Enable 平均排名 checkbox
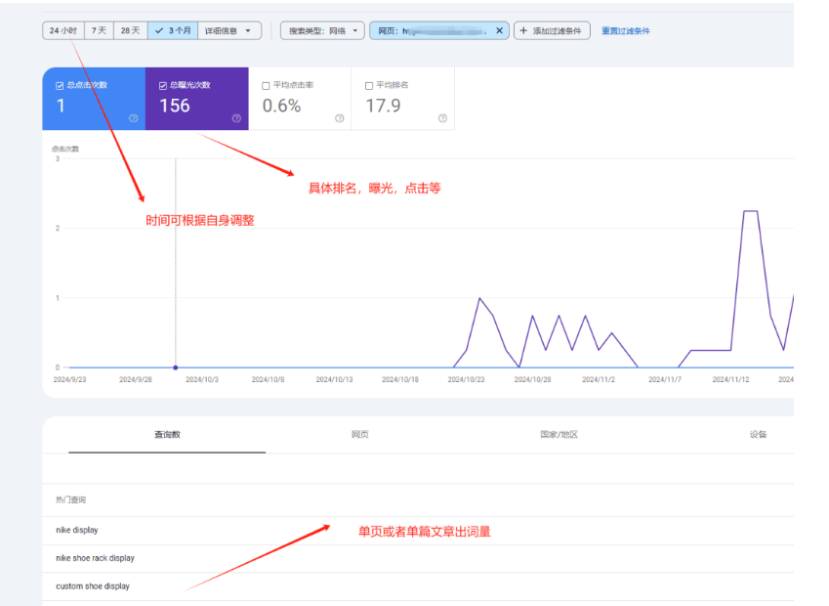The width and height of the screenshot is (829, 606). coord(369,86)
